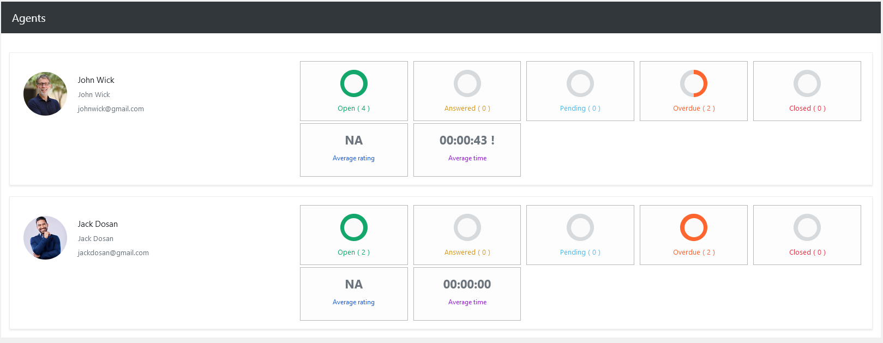This screenshot has width=883, height=343.
Task: Click the John Wick agent name heading
Action: point(96,80)
